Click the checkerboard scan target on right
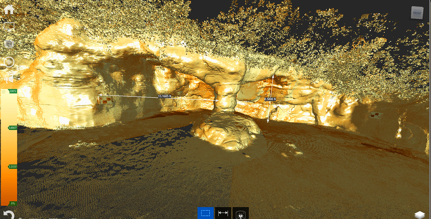This screenshot has height=219, width=431. tap(375, 116)
